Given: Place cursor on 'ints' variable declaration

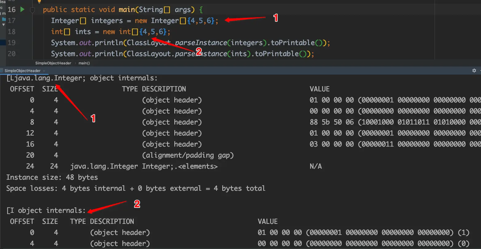Looking at the screenshot, I should [x=83, y=32].
